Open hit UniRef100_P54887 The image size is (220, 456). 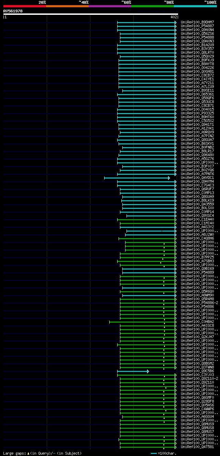[197, 26]
